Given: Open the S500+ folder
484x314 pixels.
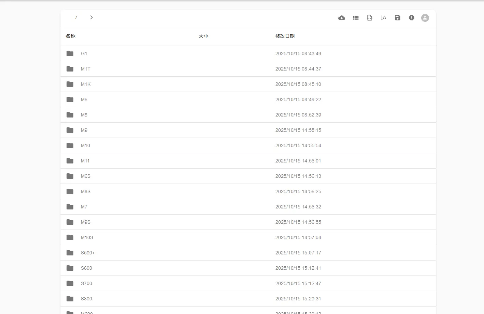Looking at the screenshot, I should (88, 252).
